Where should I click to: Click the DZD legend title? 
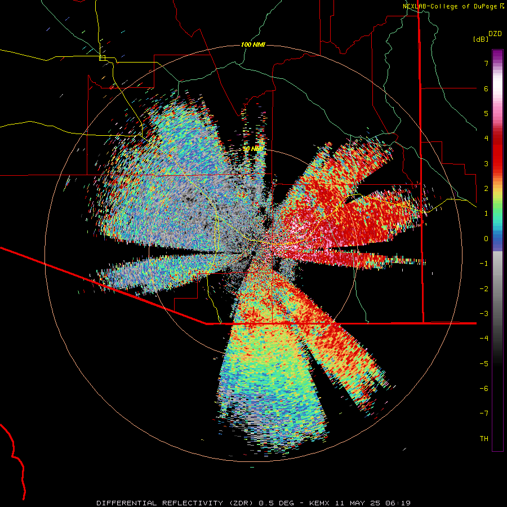click(495, 34)
